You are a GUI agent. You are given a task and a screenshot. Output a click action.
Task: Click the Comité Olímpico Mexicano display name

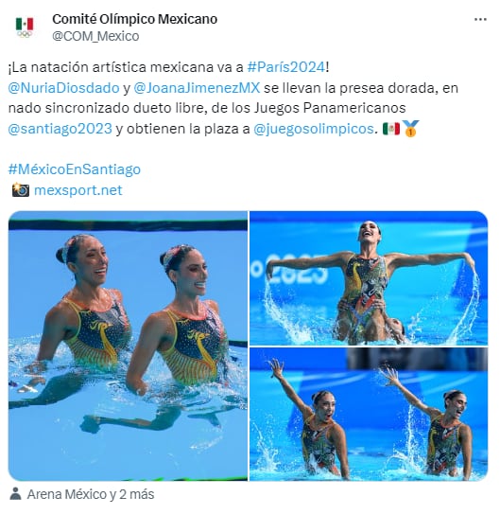point(135,19)
